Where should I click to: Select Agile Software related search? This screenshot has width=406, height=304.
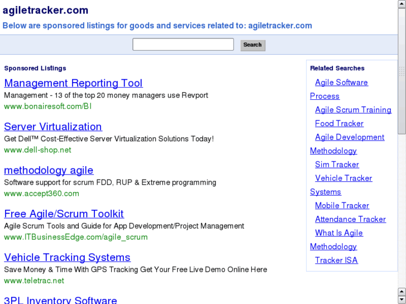[341, 83]
